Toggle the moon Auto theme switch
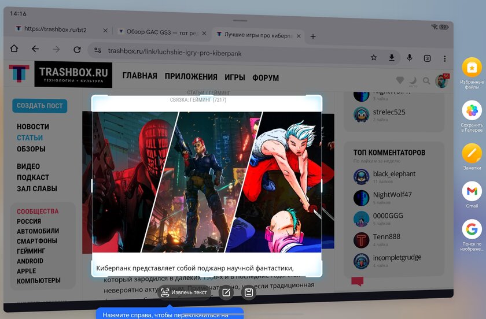The height and width of the screenshot is (319, 486). 413,81
